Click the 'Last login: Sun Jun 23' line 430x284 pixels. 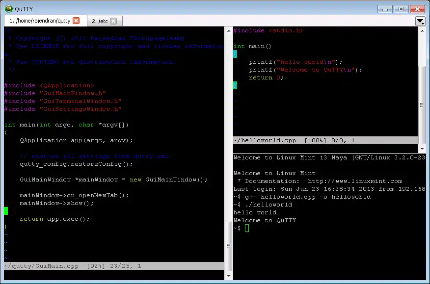click(x=329, y=189)
